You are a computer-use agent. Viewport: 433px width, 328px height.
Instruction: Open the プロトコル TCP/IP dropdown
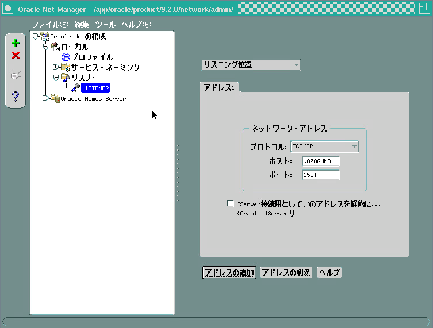pos(324,146)
